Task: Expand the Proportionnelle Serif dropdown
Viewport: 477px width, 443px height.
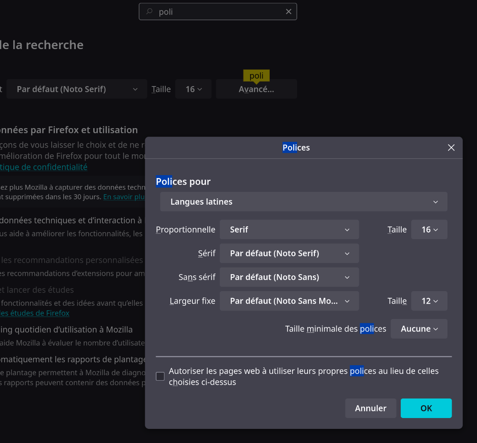Action: pyautogui.click(x=289, y=230)
